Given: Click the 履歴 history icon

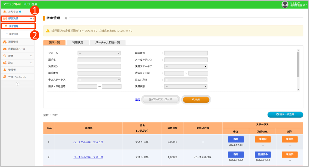Looking at the screenshot, I should point(5,56).
